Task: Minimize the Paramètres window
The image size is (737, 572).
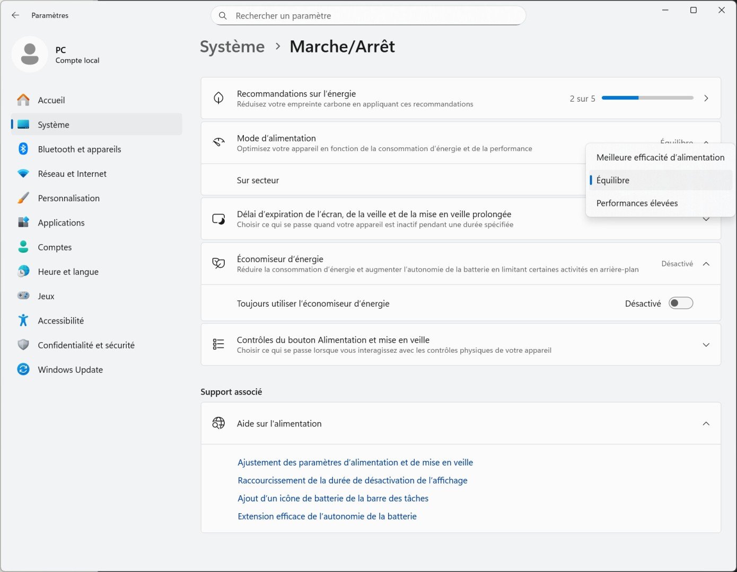Action: 665,10
